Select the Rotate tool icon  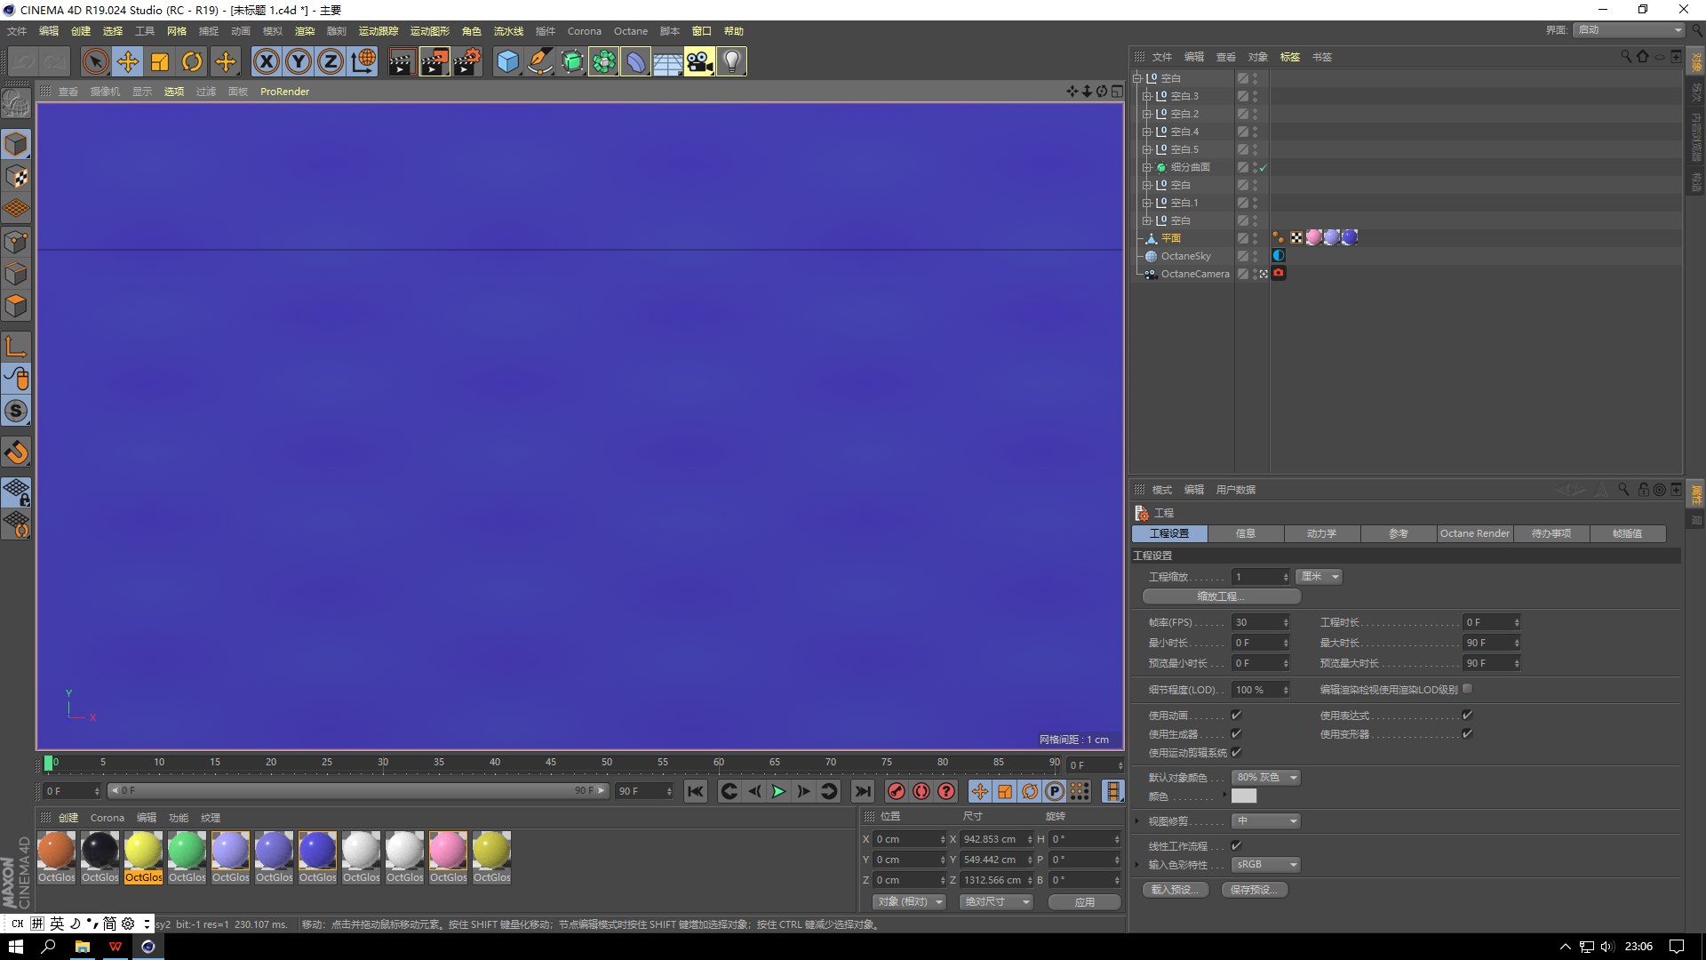click(x=192, y=61)
